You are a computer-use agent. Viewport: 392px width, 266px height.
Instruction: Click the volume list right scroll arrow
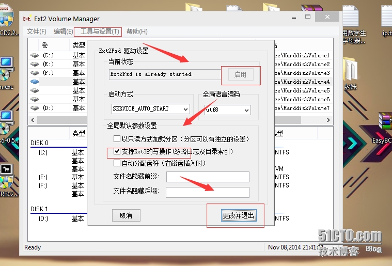pos(328,120)
